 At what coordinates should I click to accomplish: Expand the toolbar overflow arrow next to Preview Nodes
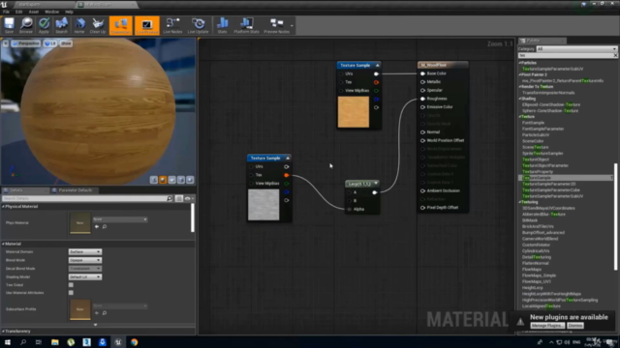(x=292, y=26)
